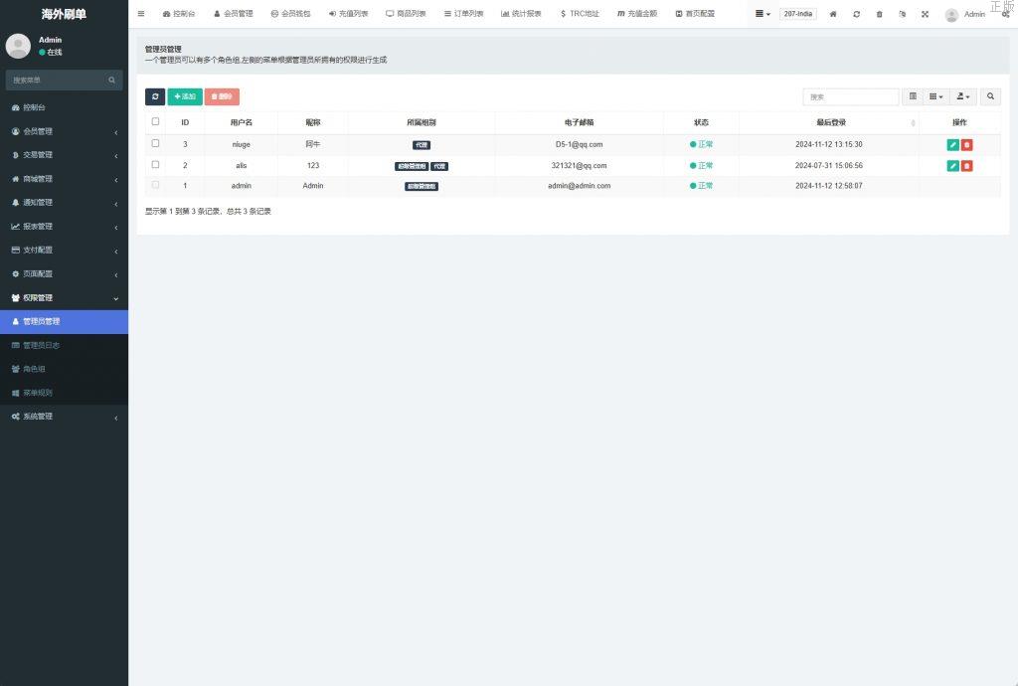Open 角色组 in the sidebar

pos(64,369)
